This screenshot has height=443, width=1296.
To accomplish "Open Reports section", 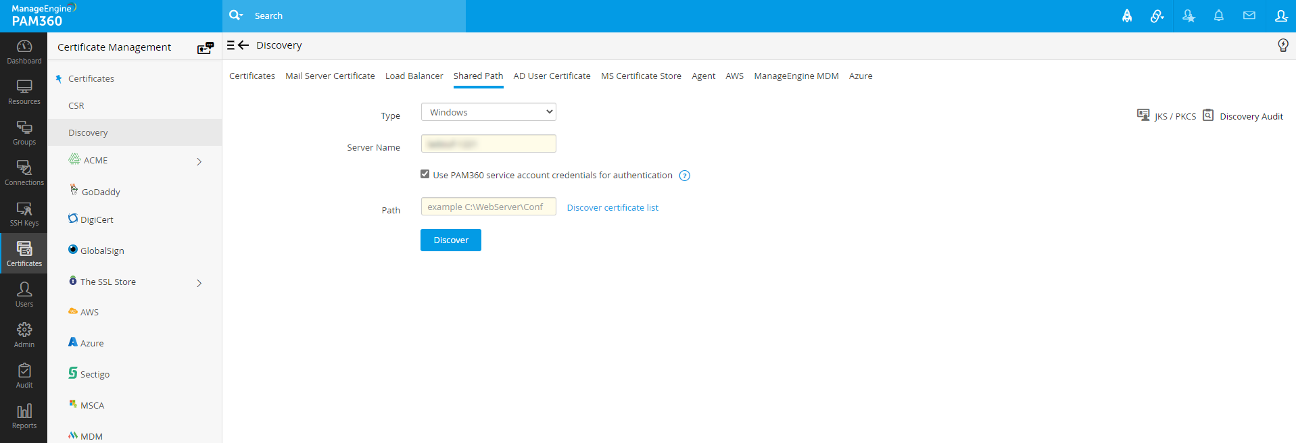I will (24, 416).
